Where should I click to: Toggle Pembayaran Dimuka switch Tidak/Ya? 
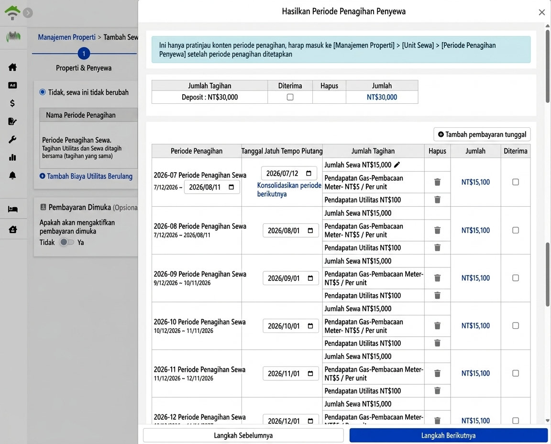point(66,242)
